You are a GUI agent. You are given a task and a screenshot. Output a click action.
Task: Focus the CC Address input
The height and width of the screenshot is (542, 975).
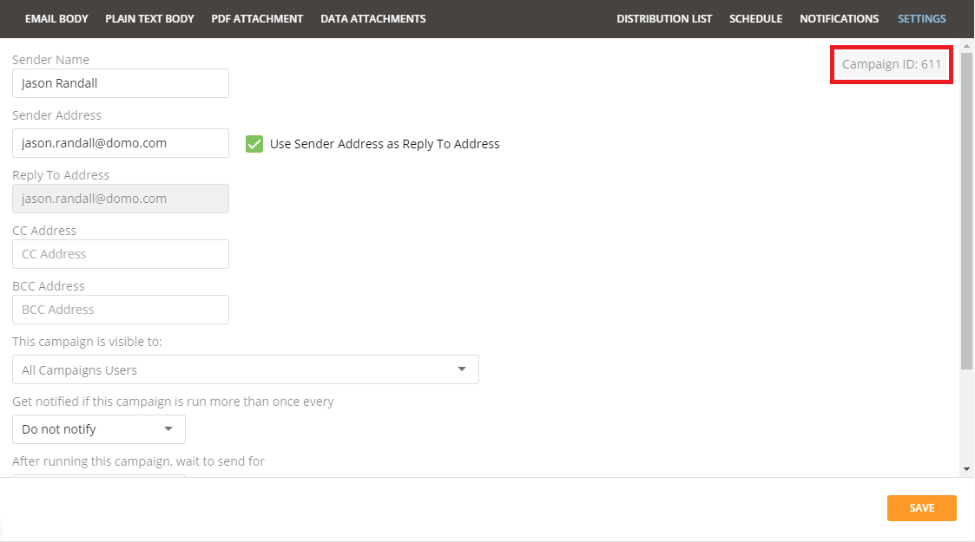120,253
